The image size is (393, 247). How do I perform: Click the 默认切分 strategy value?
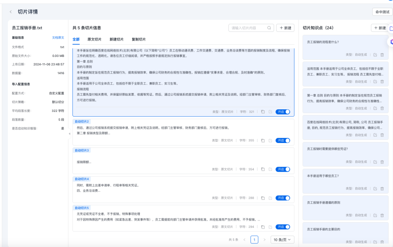[58, 102]
